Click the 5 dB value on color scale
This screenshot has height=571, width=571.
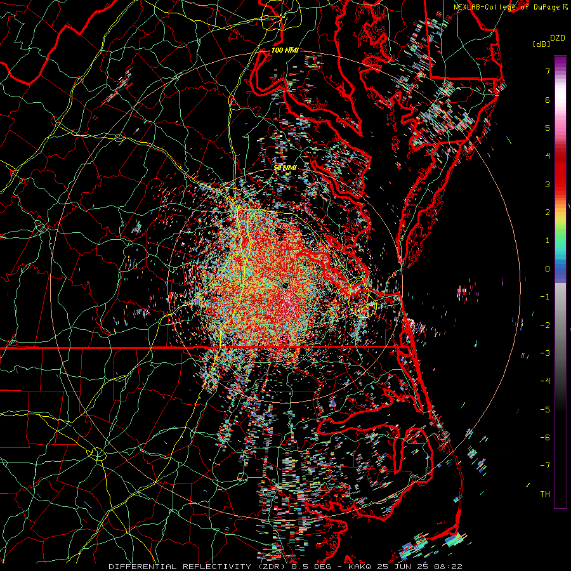(548, 128)
